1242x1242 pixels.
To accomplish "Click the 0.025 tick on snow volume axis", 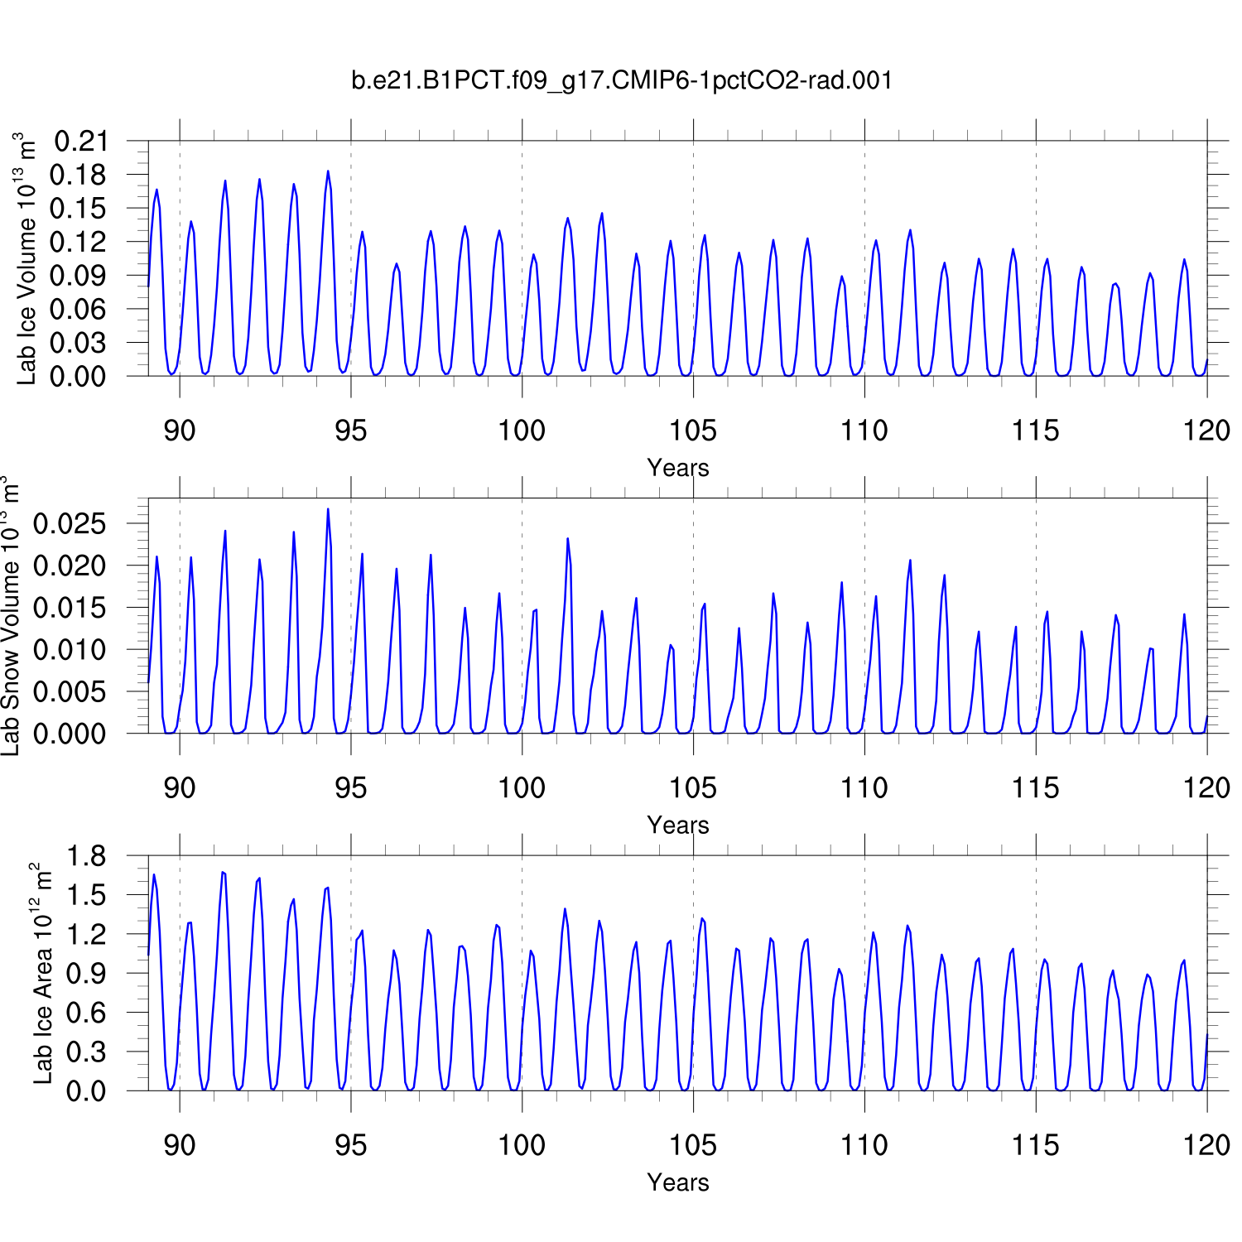I will pyautogui.click(x=70, y=523).
